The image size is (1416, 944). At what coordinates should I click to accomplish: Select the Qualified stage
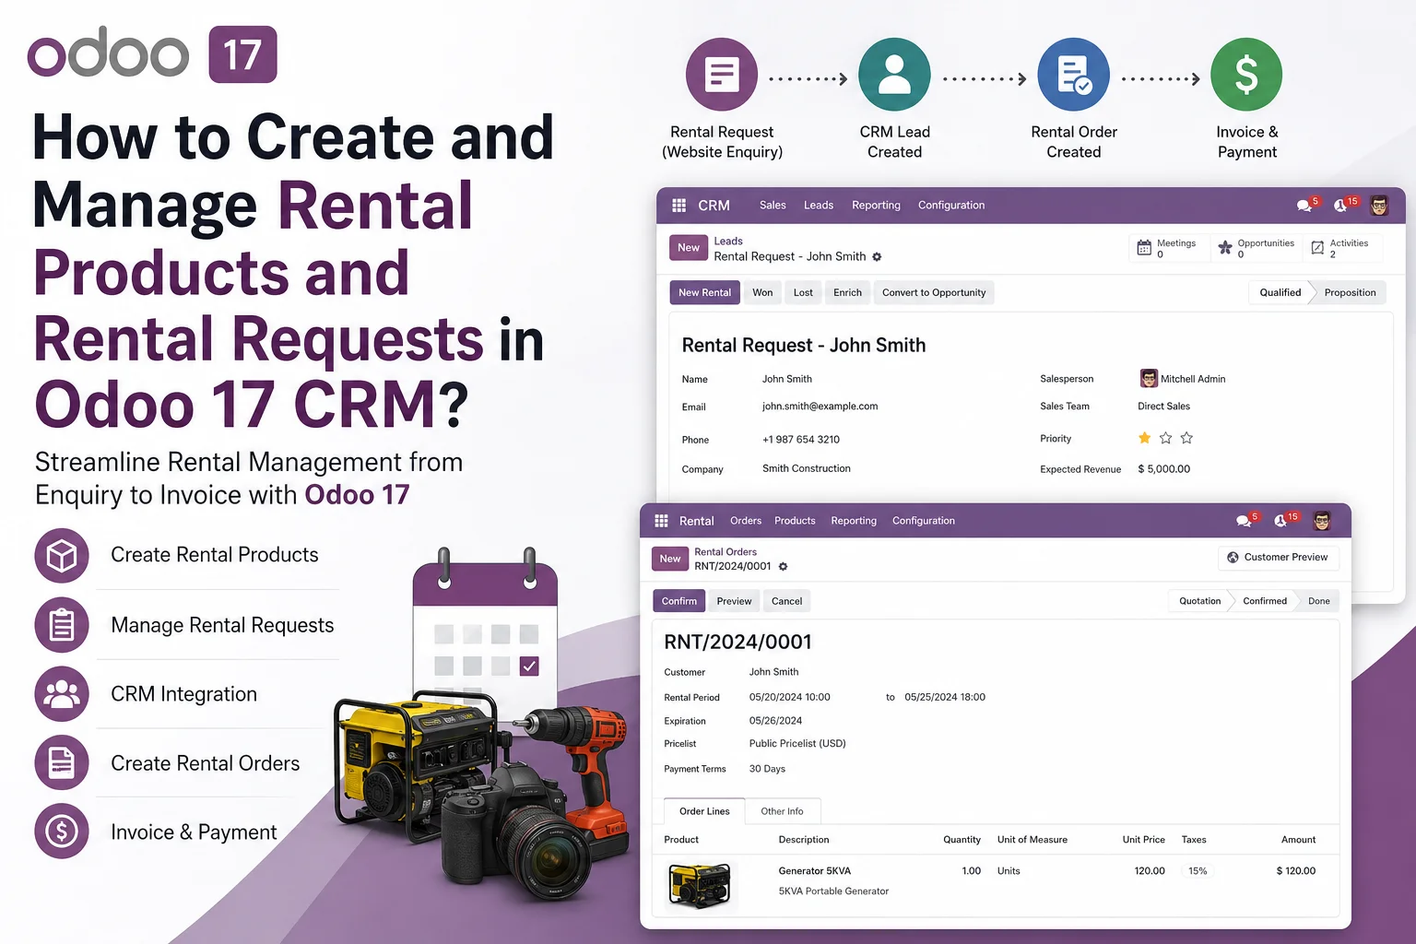[1280, 293]
